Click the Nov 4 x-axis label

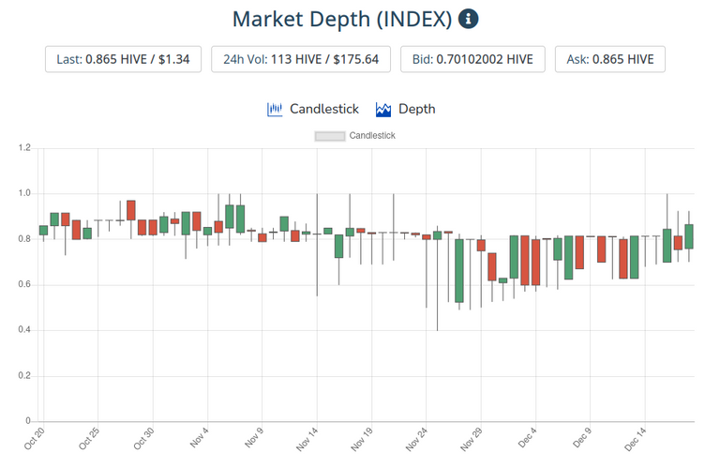[200, 438]
